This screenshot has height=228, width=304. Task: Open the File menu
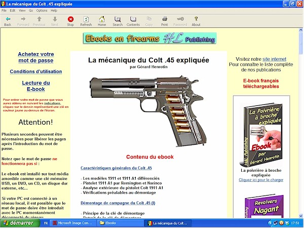[4, 11]
